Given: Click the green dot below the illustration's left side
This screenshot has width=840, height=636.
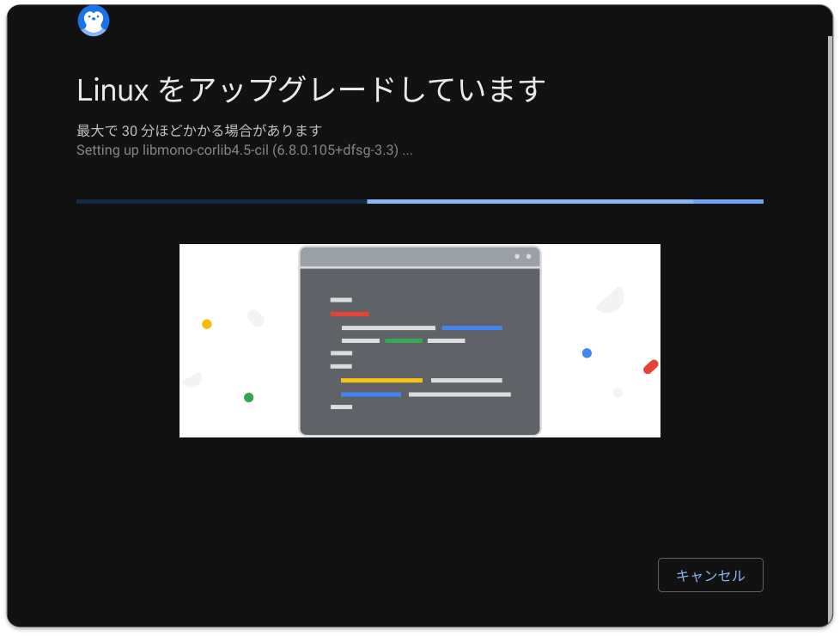Looking at the screenshot, I should (249, 396).
